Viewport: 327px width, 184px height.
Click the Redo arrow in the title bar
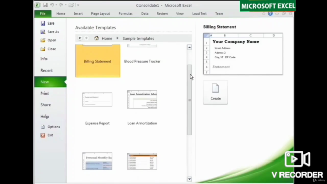click(61, 5)
